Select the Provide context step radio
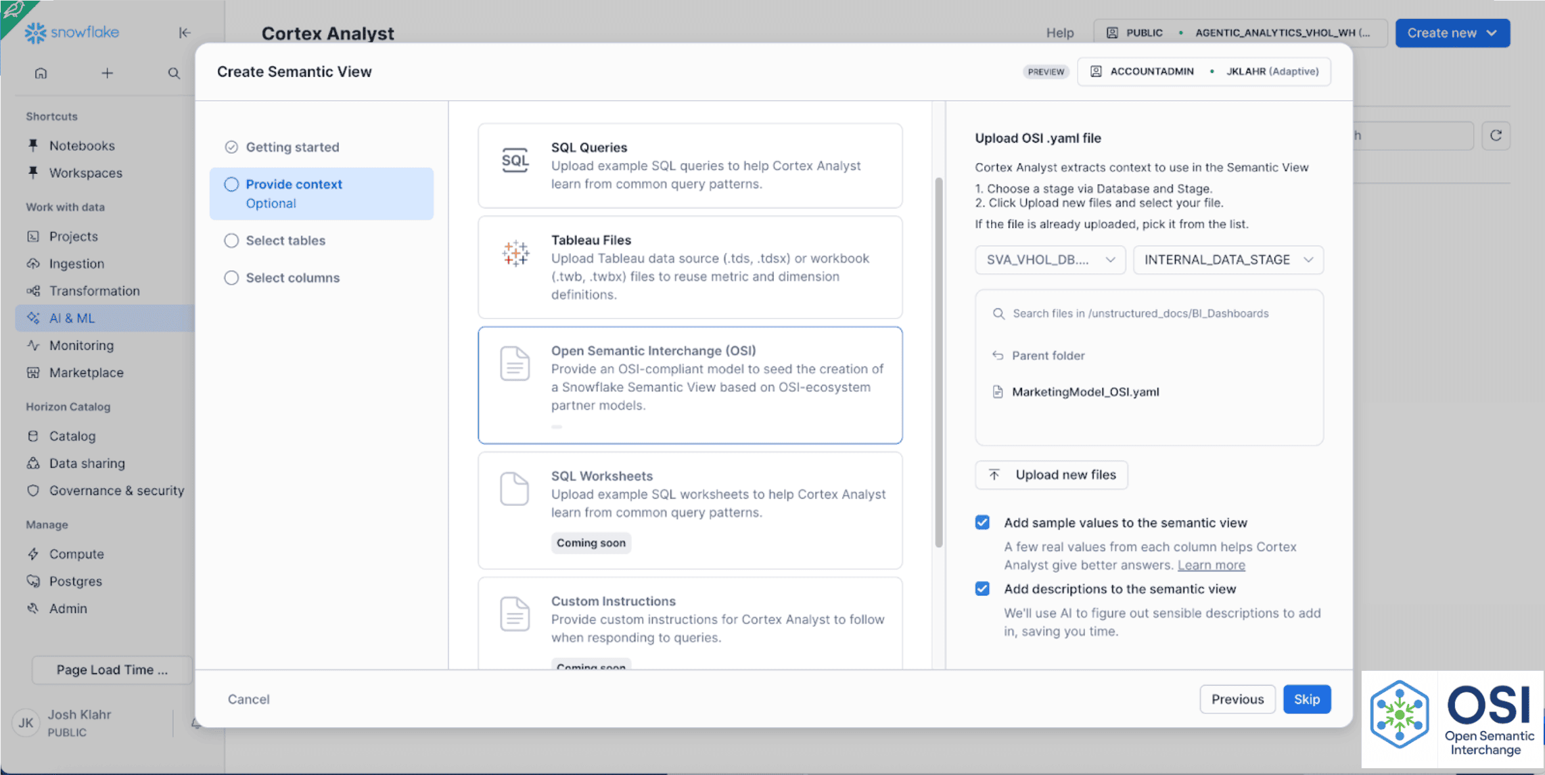Viewport: 1545px width, 775px height. tap(231, 184)
